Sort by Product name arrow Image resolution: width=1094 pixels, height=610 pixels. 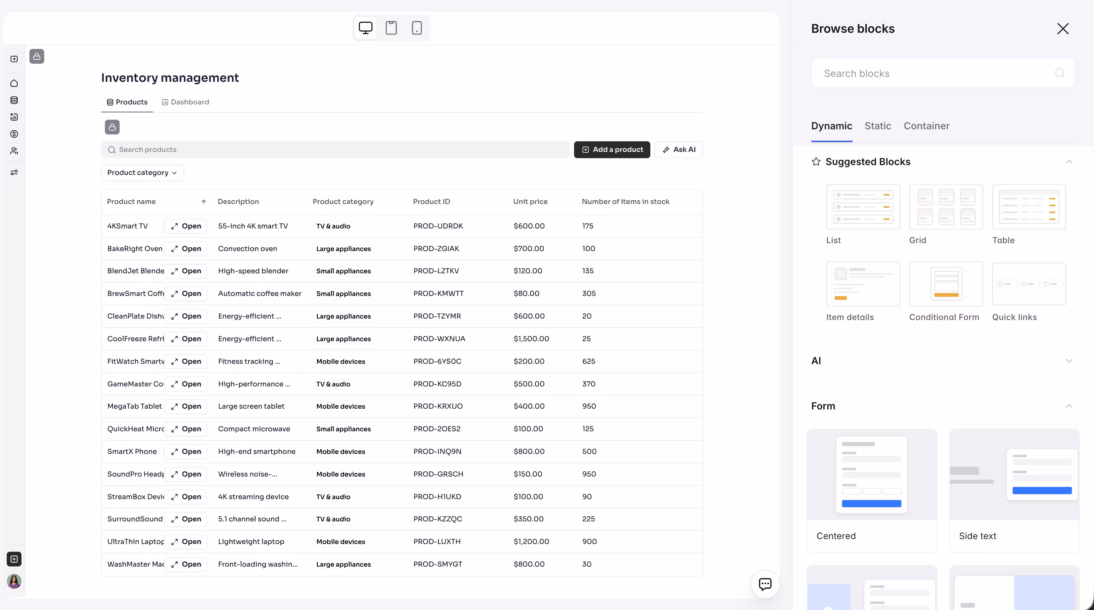click(x=204, y=202)
